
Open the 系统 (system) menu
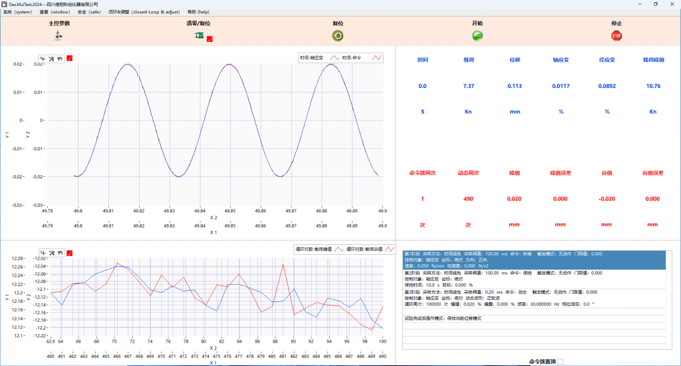tap(17, 12)
